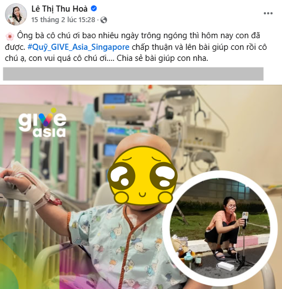The height and width of the screenshot is (289, 282).
Task: Click the yellow dot above the give logo
Action: pos(54,110)
